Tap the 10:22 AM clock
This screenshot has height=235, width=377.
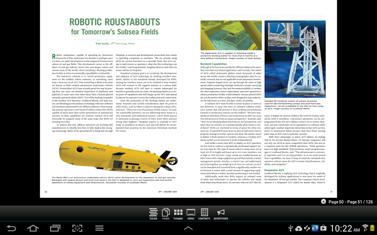(x=345, y=228)
